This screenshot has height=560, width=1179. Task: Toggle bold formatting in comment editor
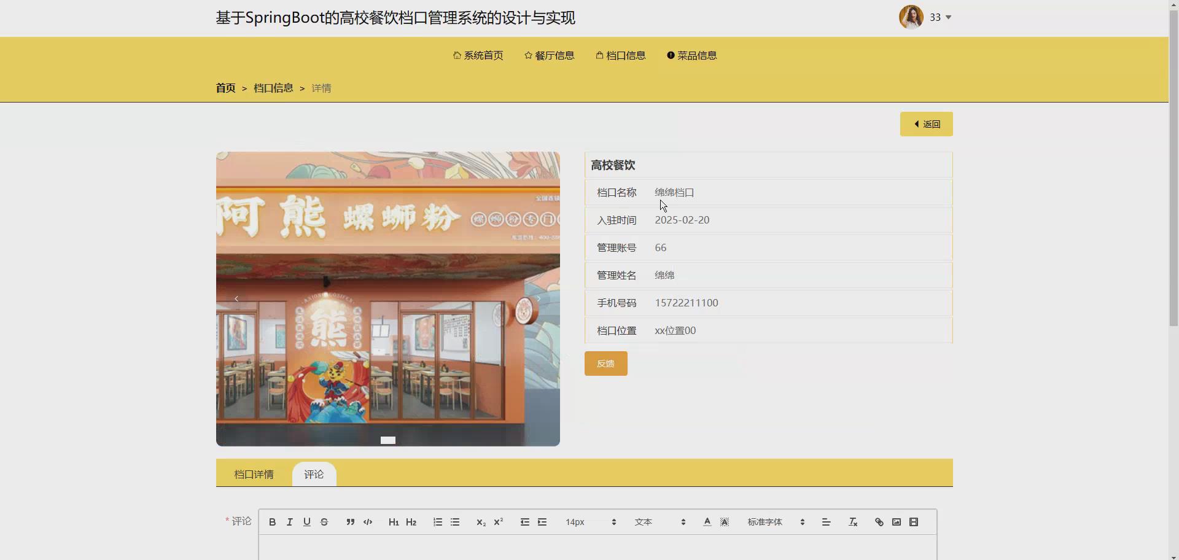[272, 522]
